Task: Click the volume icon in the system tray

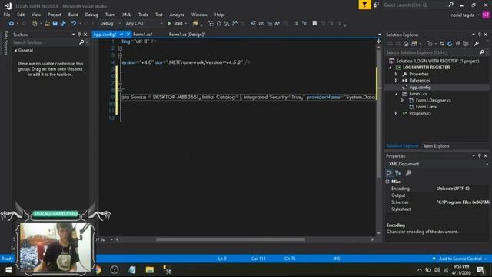Action: click(x=437, y=270)
